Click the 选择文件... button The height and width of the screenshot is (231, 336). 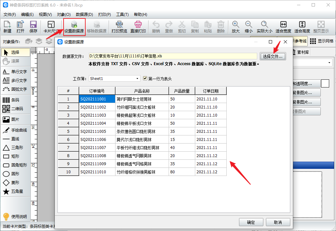273,56
